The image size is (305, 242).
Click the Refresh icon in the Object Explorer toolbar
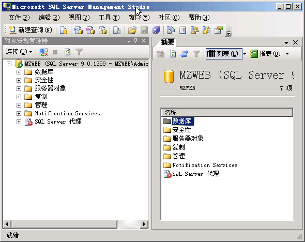(x=67, y=52)
